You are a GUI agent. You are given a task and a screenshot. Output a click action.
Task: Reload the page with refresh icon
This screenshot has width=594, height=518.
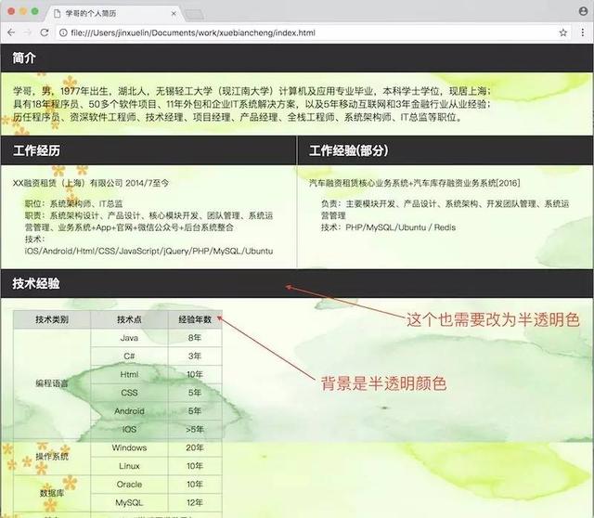[45, 32]
